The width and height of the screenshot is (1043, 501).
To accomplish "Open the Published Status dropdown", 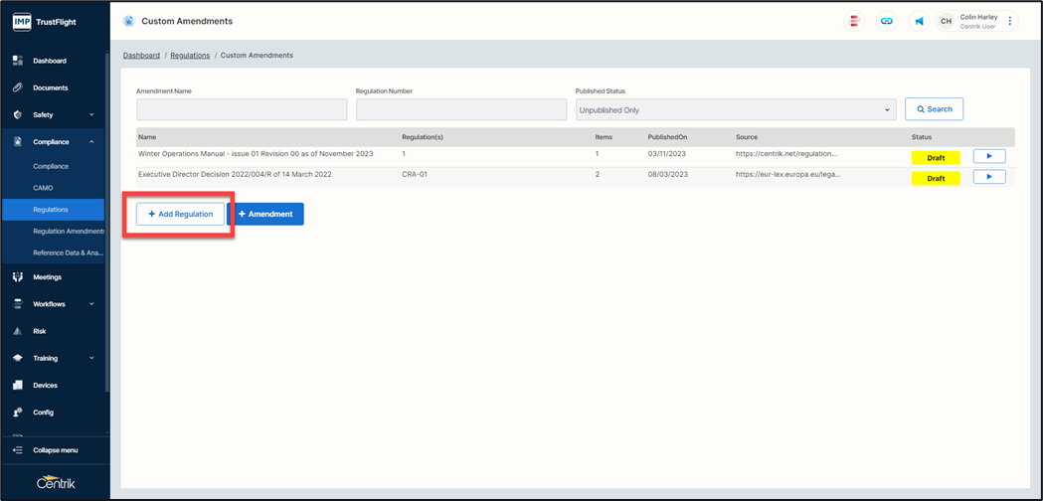I will 736,110.
